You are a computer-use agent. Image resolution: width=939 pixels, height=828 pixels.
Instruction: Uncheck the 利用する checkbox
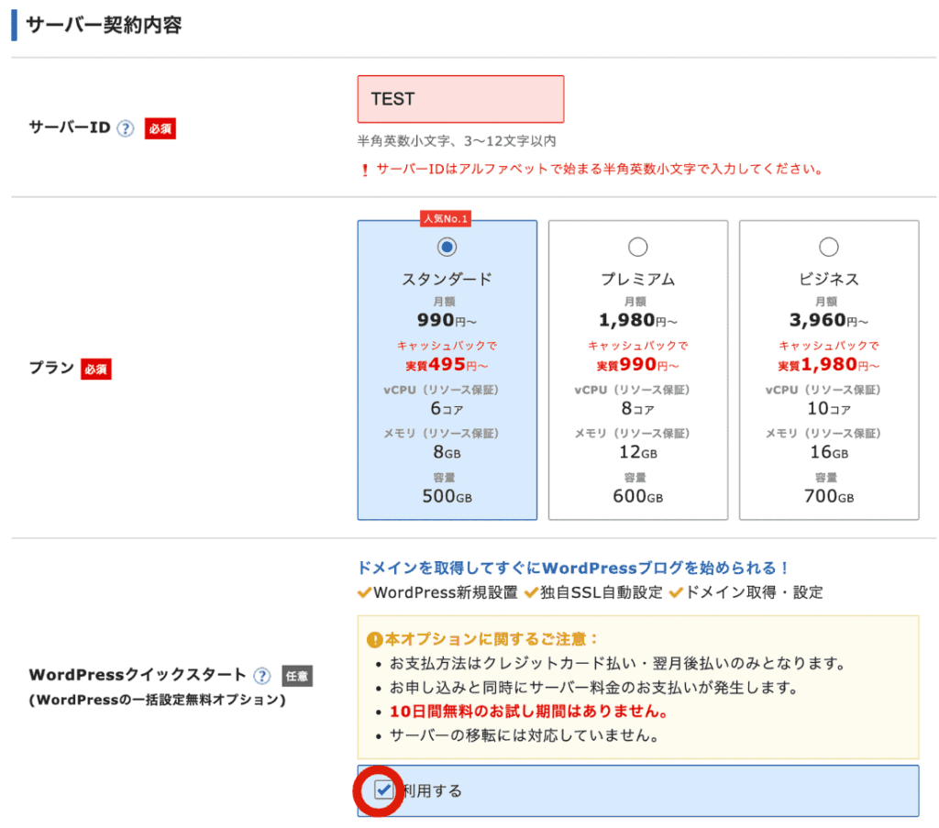[x=383, y=790]
